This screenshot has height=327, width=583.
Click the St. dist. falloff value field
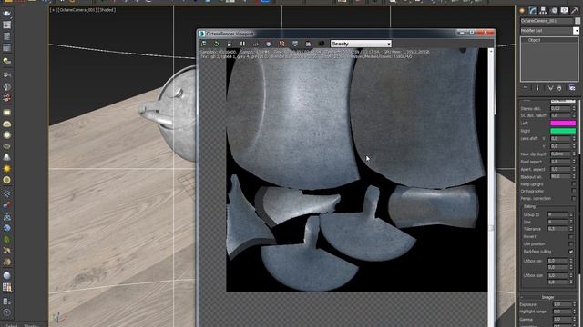tap(560, 115)
